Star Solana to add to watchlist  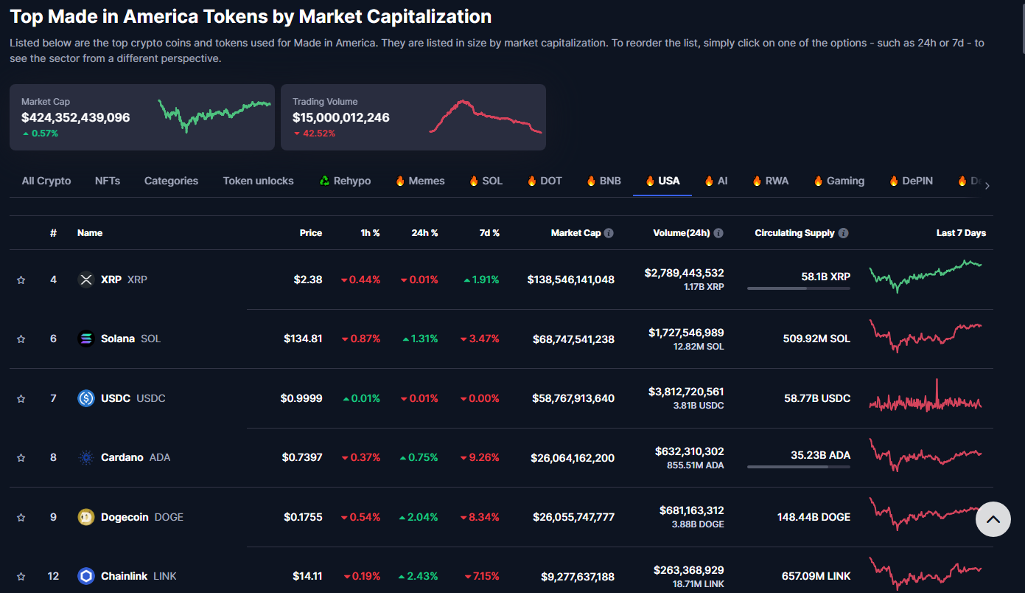coord(21,339)
